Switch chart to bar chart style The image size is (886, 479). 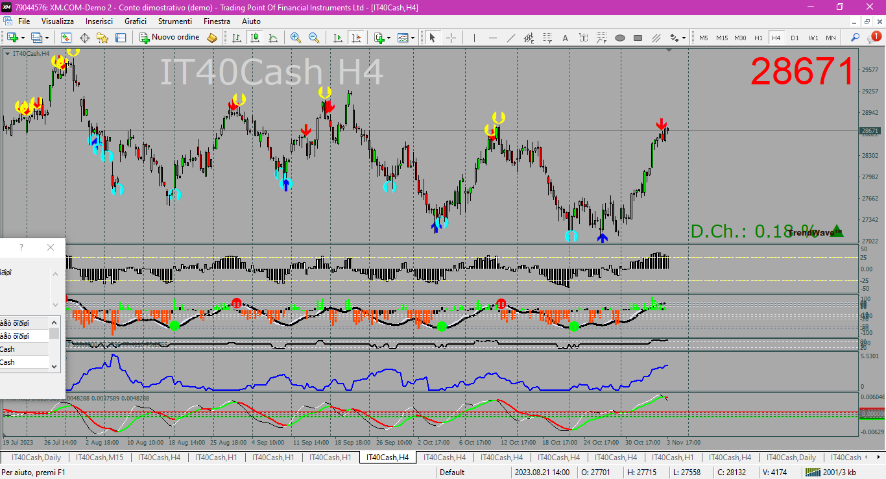pyautogui.click(x=237, y=38)
